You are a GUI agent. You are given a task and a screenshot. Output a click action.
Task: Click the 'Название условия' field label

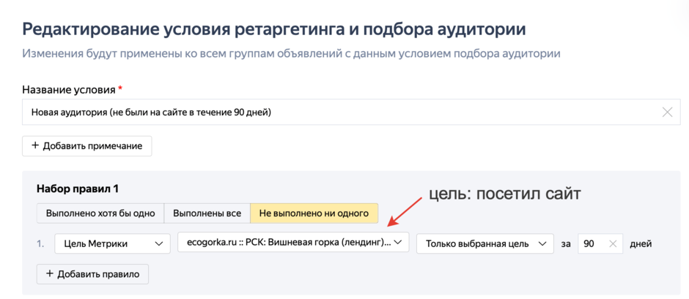[x=68, y=90]
